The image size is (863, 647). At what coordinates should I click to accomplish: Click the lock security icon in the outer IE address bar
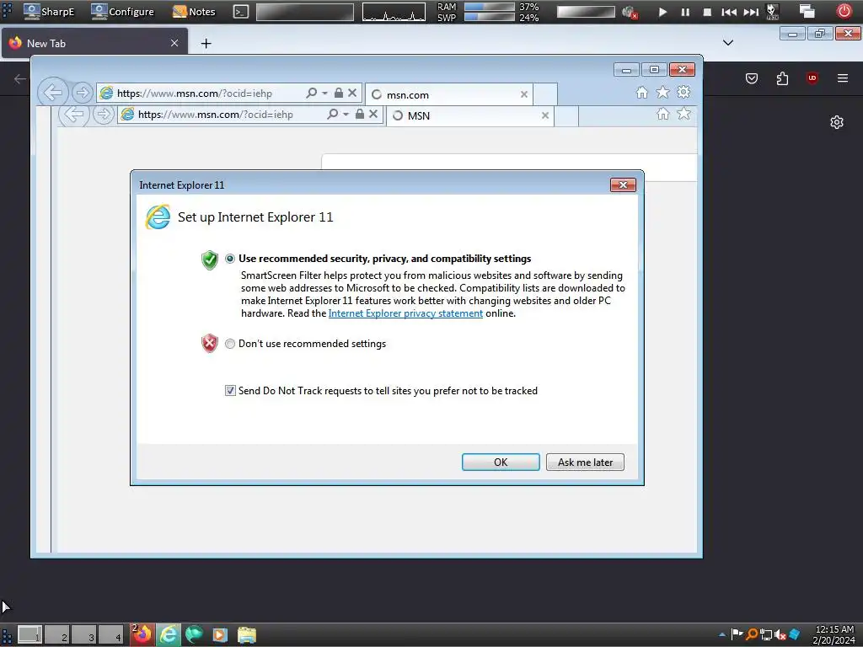[339, 93]
